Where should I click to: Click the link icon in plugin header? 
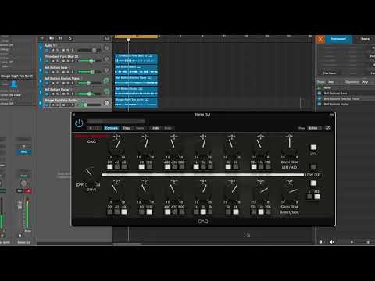coord(328,128)
